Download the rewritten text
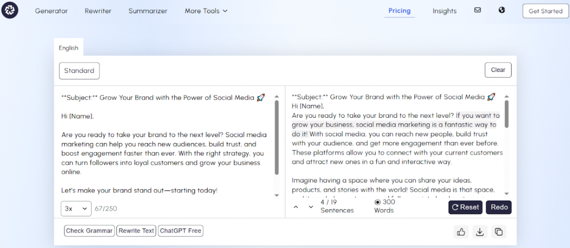 click(479, 232)
